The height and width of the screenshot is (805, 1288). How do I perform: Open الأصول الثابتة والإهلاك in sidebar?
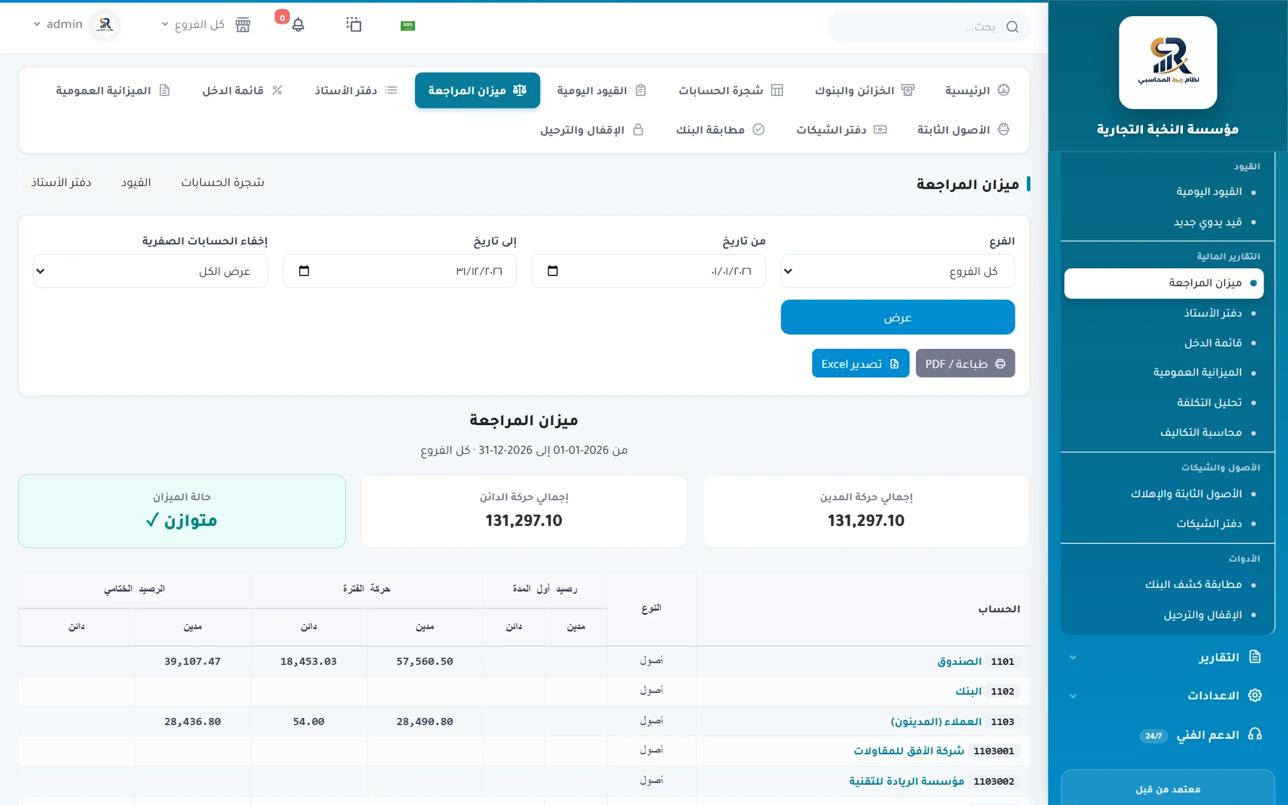[1186, 494]
